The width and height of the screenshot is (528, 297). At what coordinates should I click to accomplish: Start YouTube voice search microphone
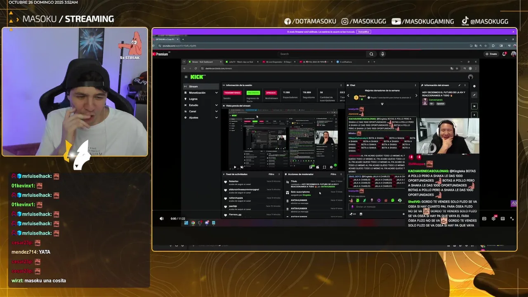coord(382,54)
